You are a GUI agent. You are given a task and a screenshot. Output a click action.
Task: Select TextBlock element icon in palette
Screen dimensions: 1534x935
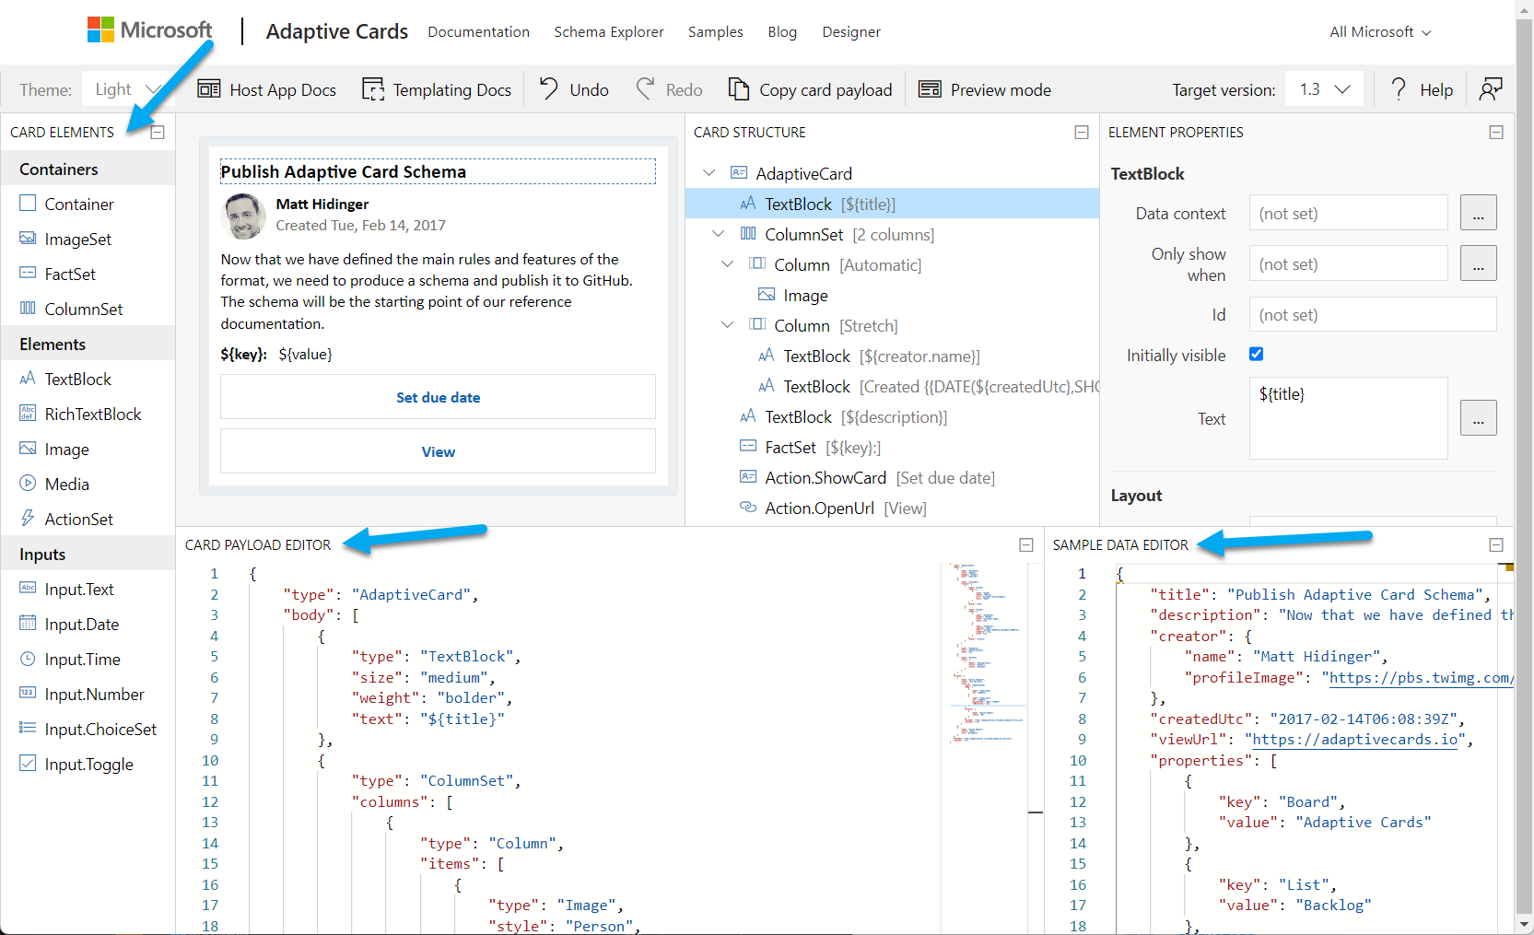[x=28, y=379]
